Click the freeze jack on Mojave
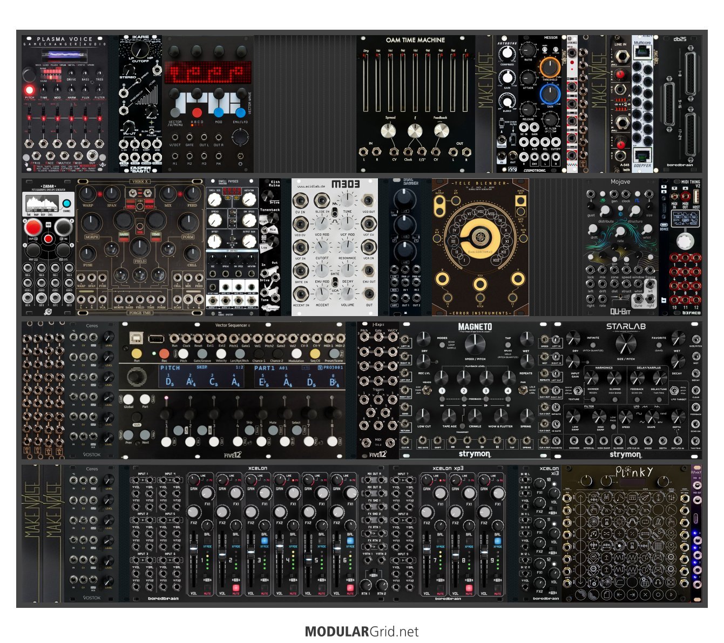The width and height of the screenshot is (724, 643). (x=650, y=270)
